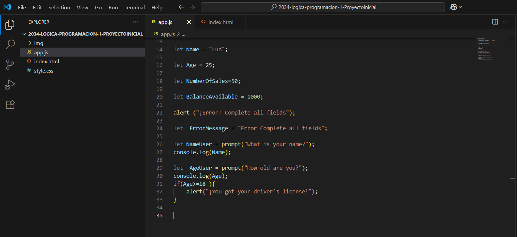The width and height of the screenshot is (517, 237).
Task: Click JS file icon beside app.js in Explorer
Action: coord(29,52)
